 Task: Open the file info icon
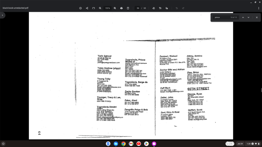pos(80,8)
